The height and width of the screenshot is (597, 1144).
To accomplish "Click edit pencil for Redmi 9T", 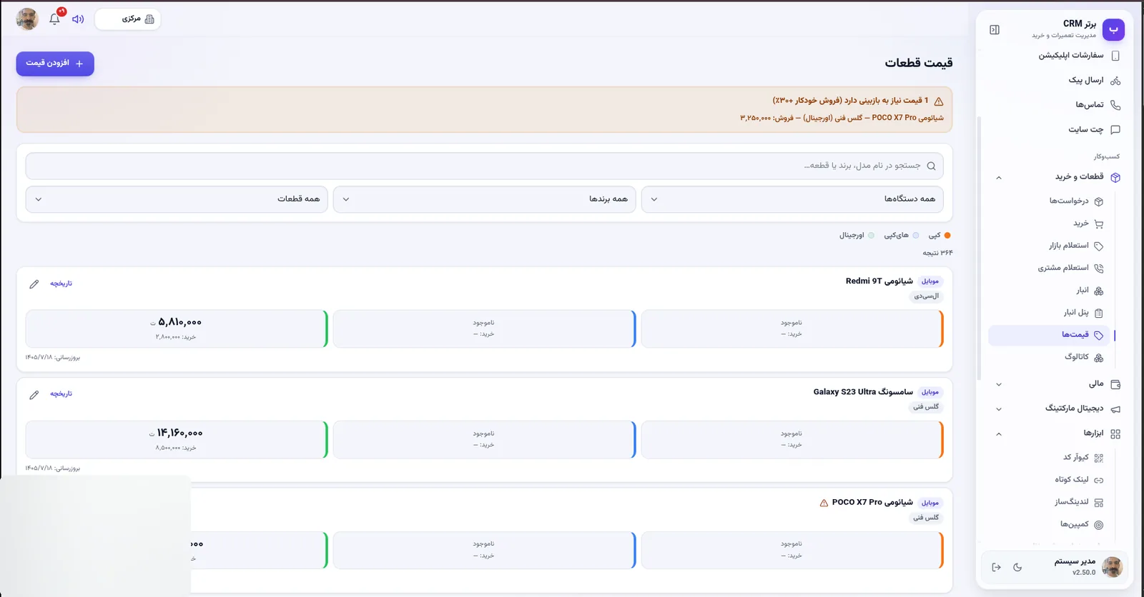I will [34, 284].
